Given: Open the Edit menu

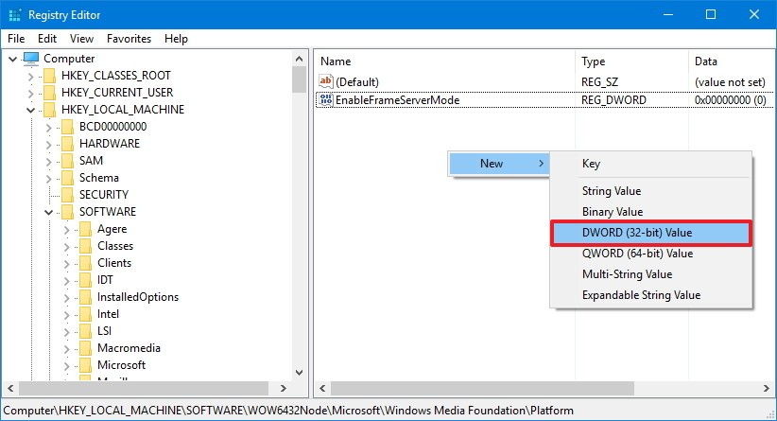Looking at the screenshot, I should click(x=47, y=39).
